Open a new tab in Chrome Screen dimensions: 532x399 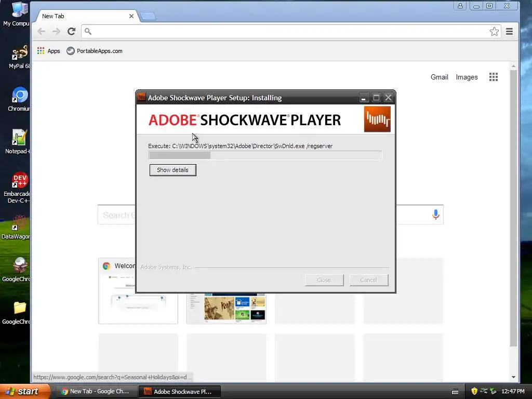click(x=148, y=16)
